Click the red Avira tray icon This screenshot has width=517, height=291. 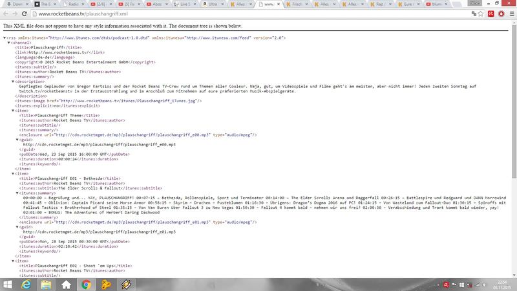446,285
